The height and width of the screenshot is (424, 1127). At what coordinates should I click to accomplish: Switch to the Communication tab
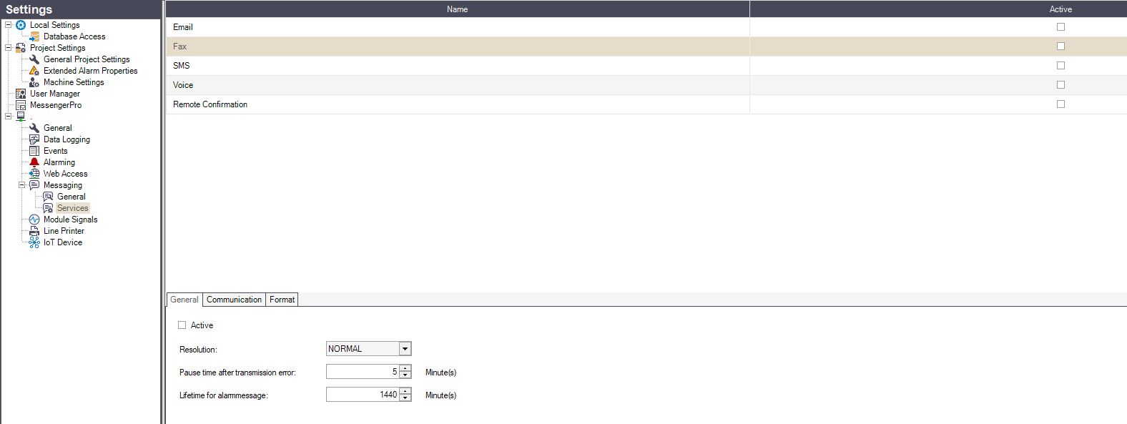[234, 300]
